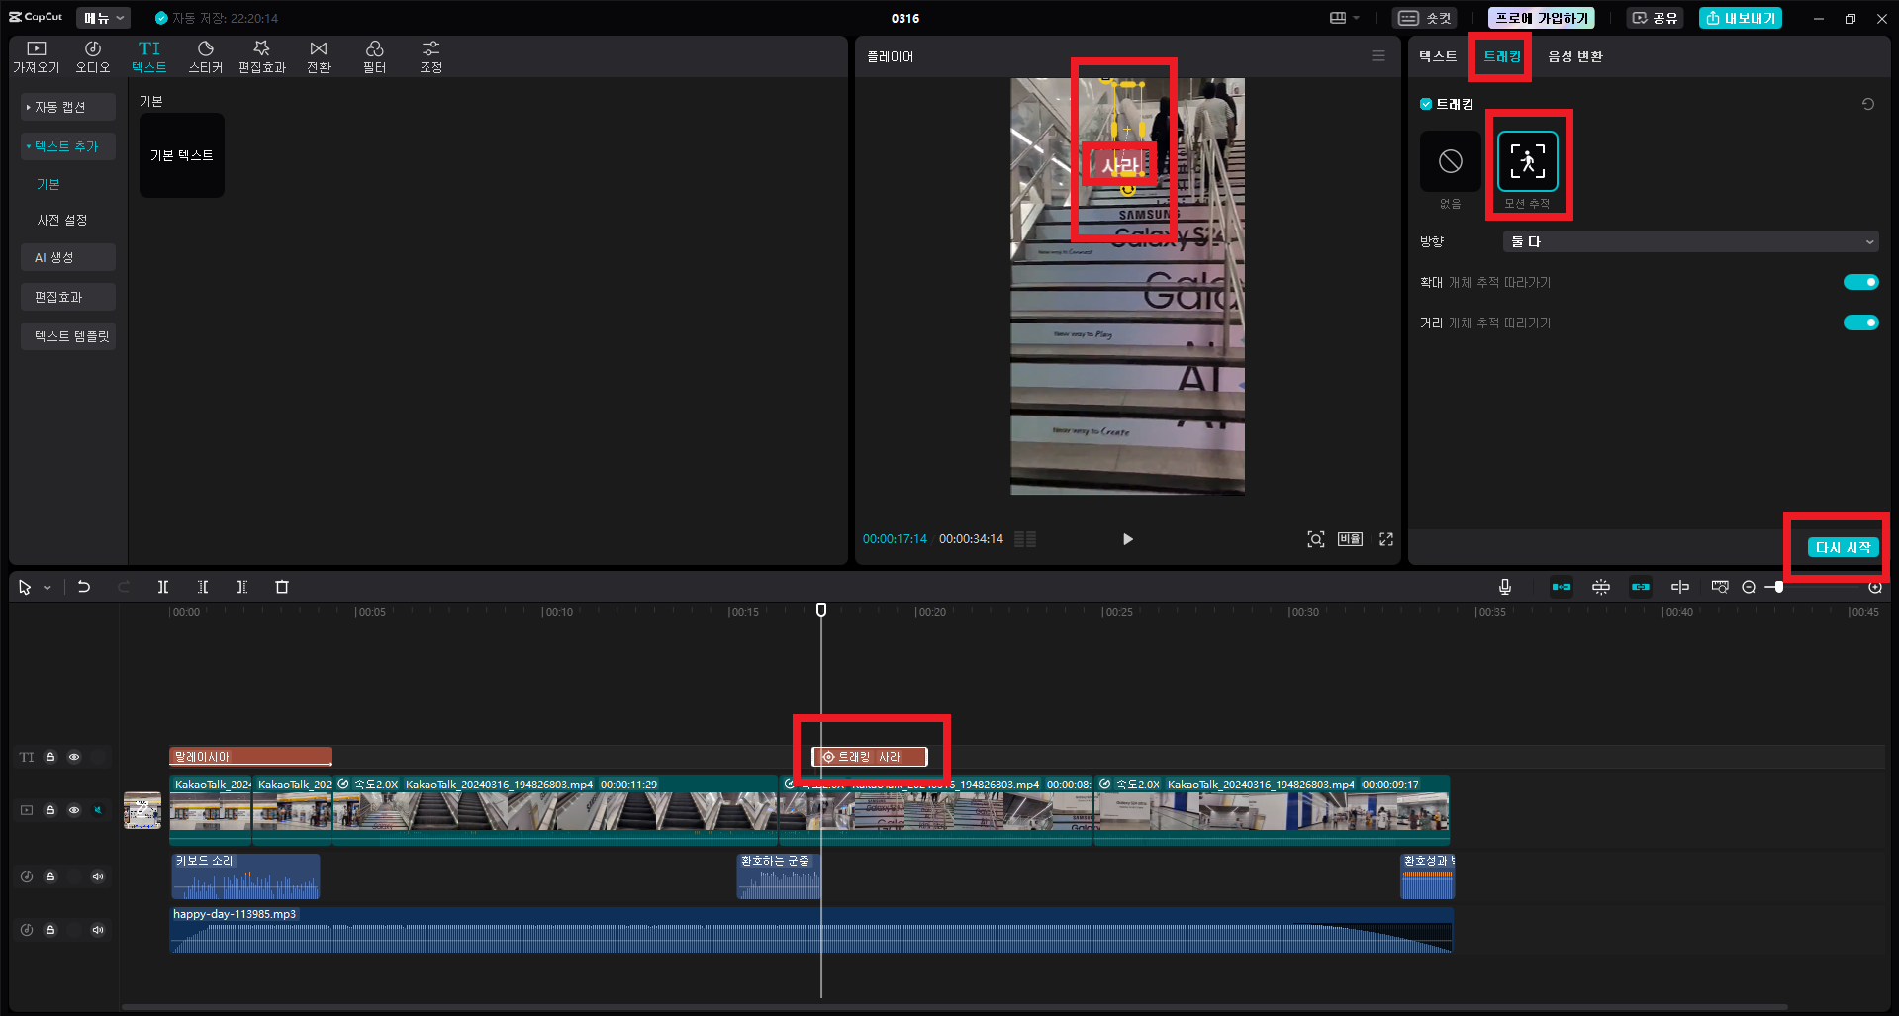Image resolution: width=1899 pixels, height=1016 pixels.
Task: Lock the video track
Action: click(x=50, y=810)
